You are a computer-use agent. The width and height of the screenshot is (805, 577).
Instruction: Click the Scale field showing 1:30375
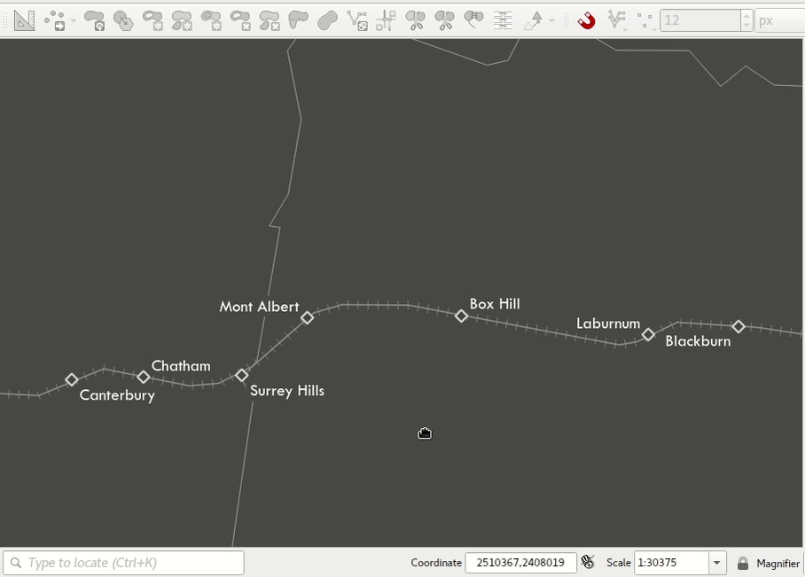[671, 563]
